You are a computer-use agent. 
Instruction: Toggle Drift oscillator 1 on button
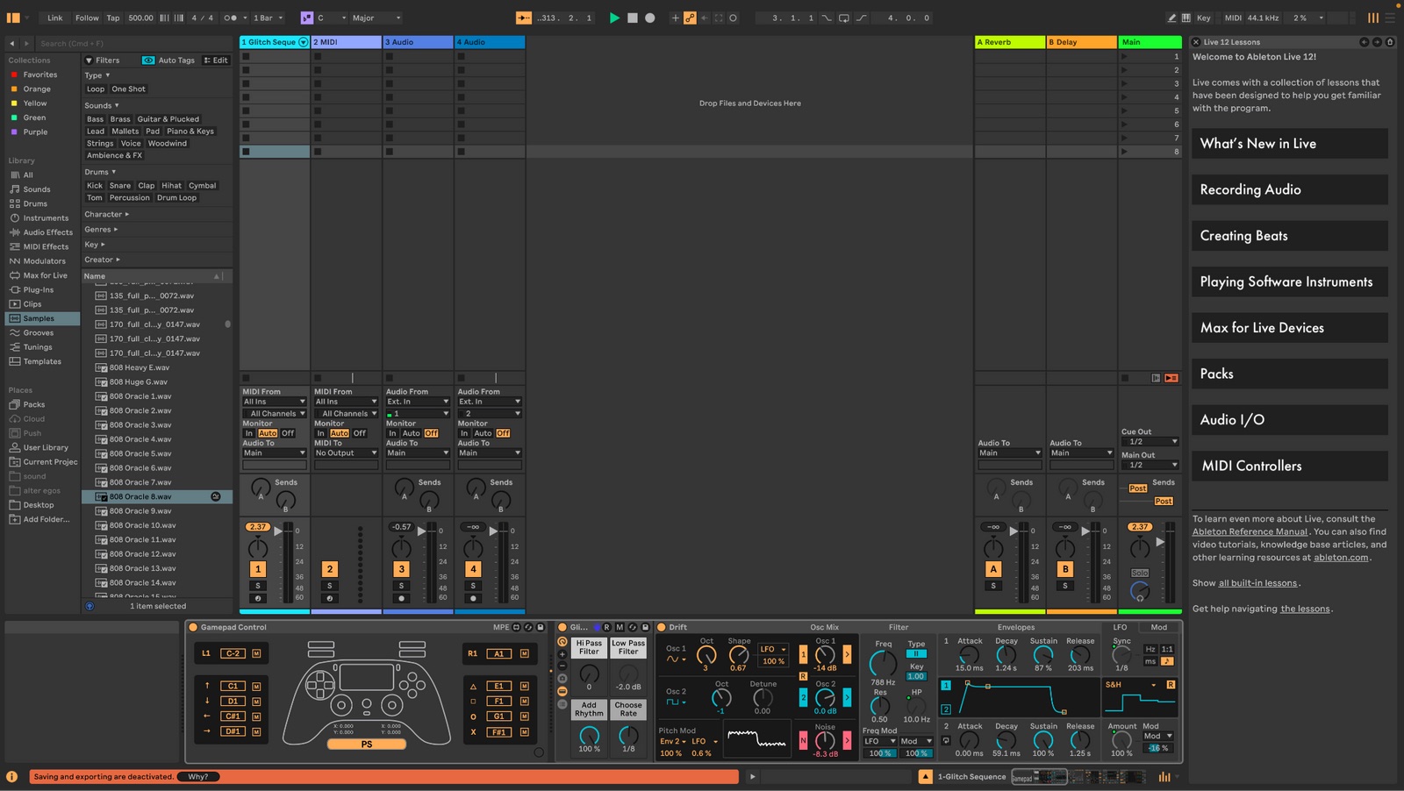(x=803, y=654)
